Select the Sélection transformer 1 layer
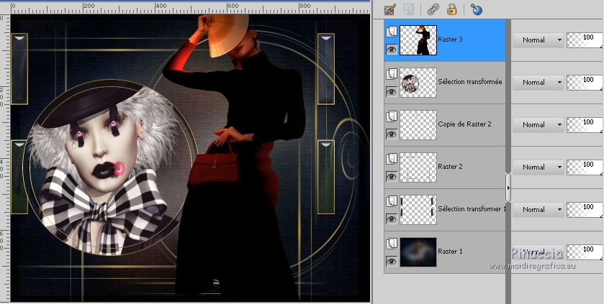Image resolution: width=604 pixels, height=304 pixels. point(472,208)
